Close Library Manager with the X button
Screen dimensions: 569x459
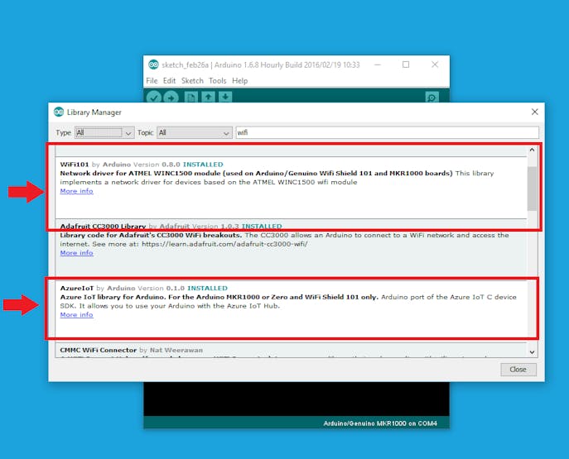pos(534,112)
